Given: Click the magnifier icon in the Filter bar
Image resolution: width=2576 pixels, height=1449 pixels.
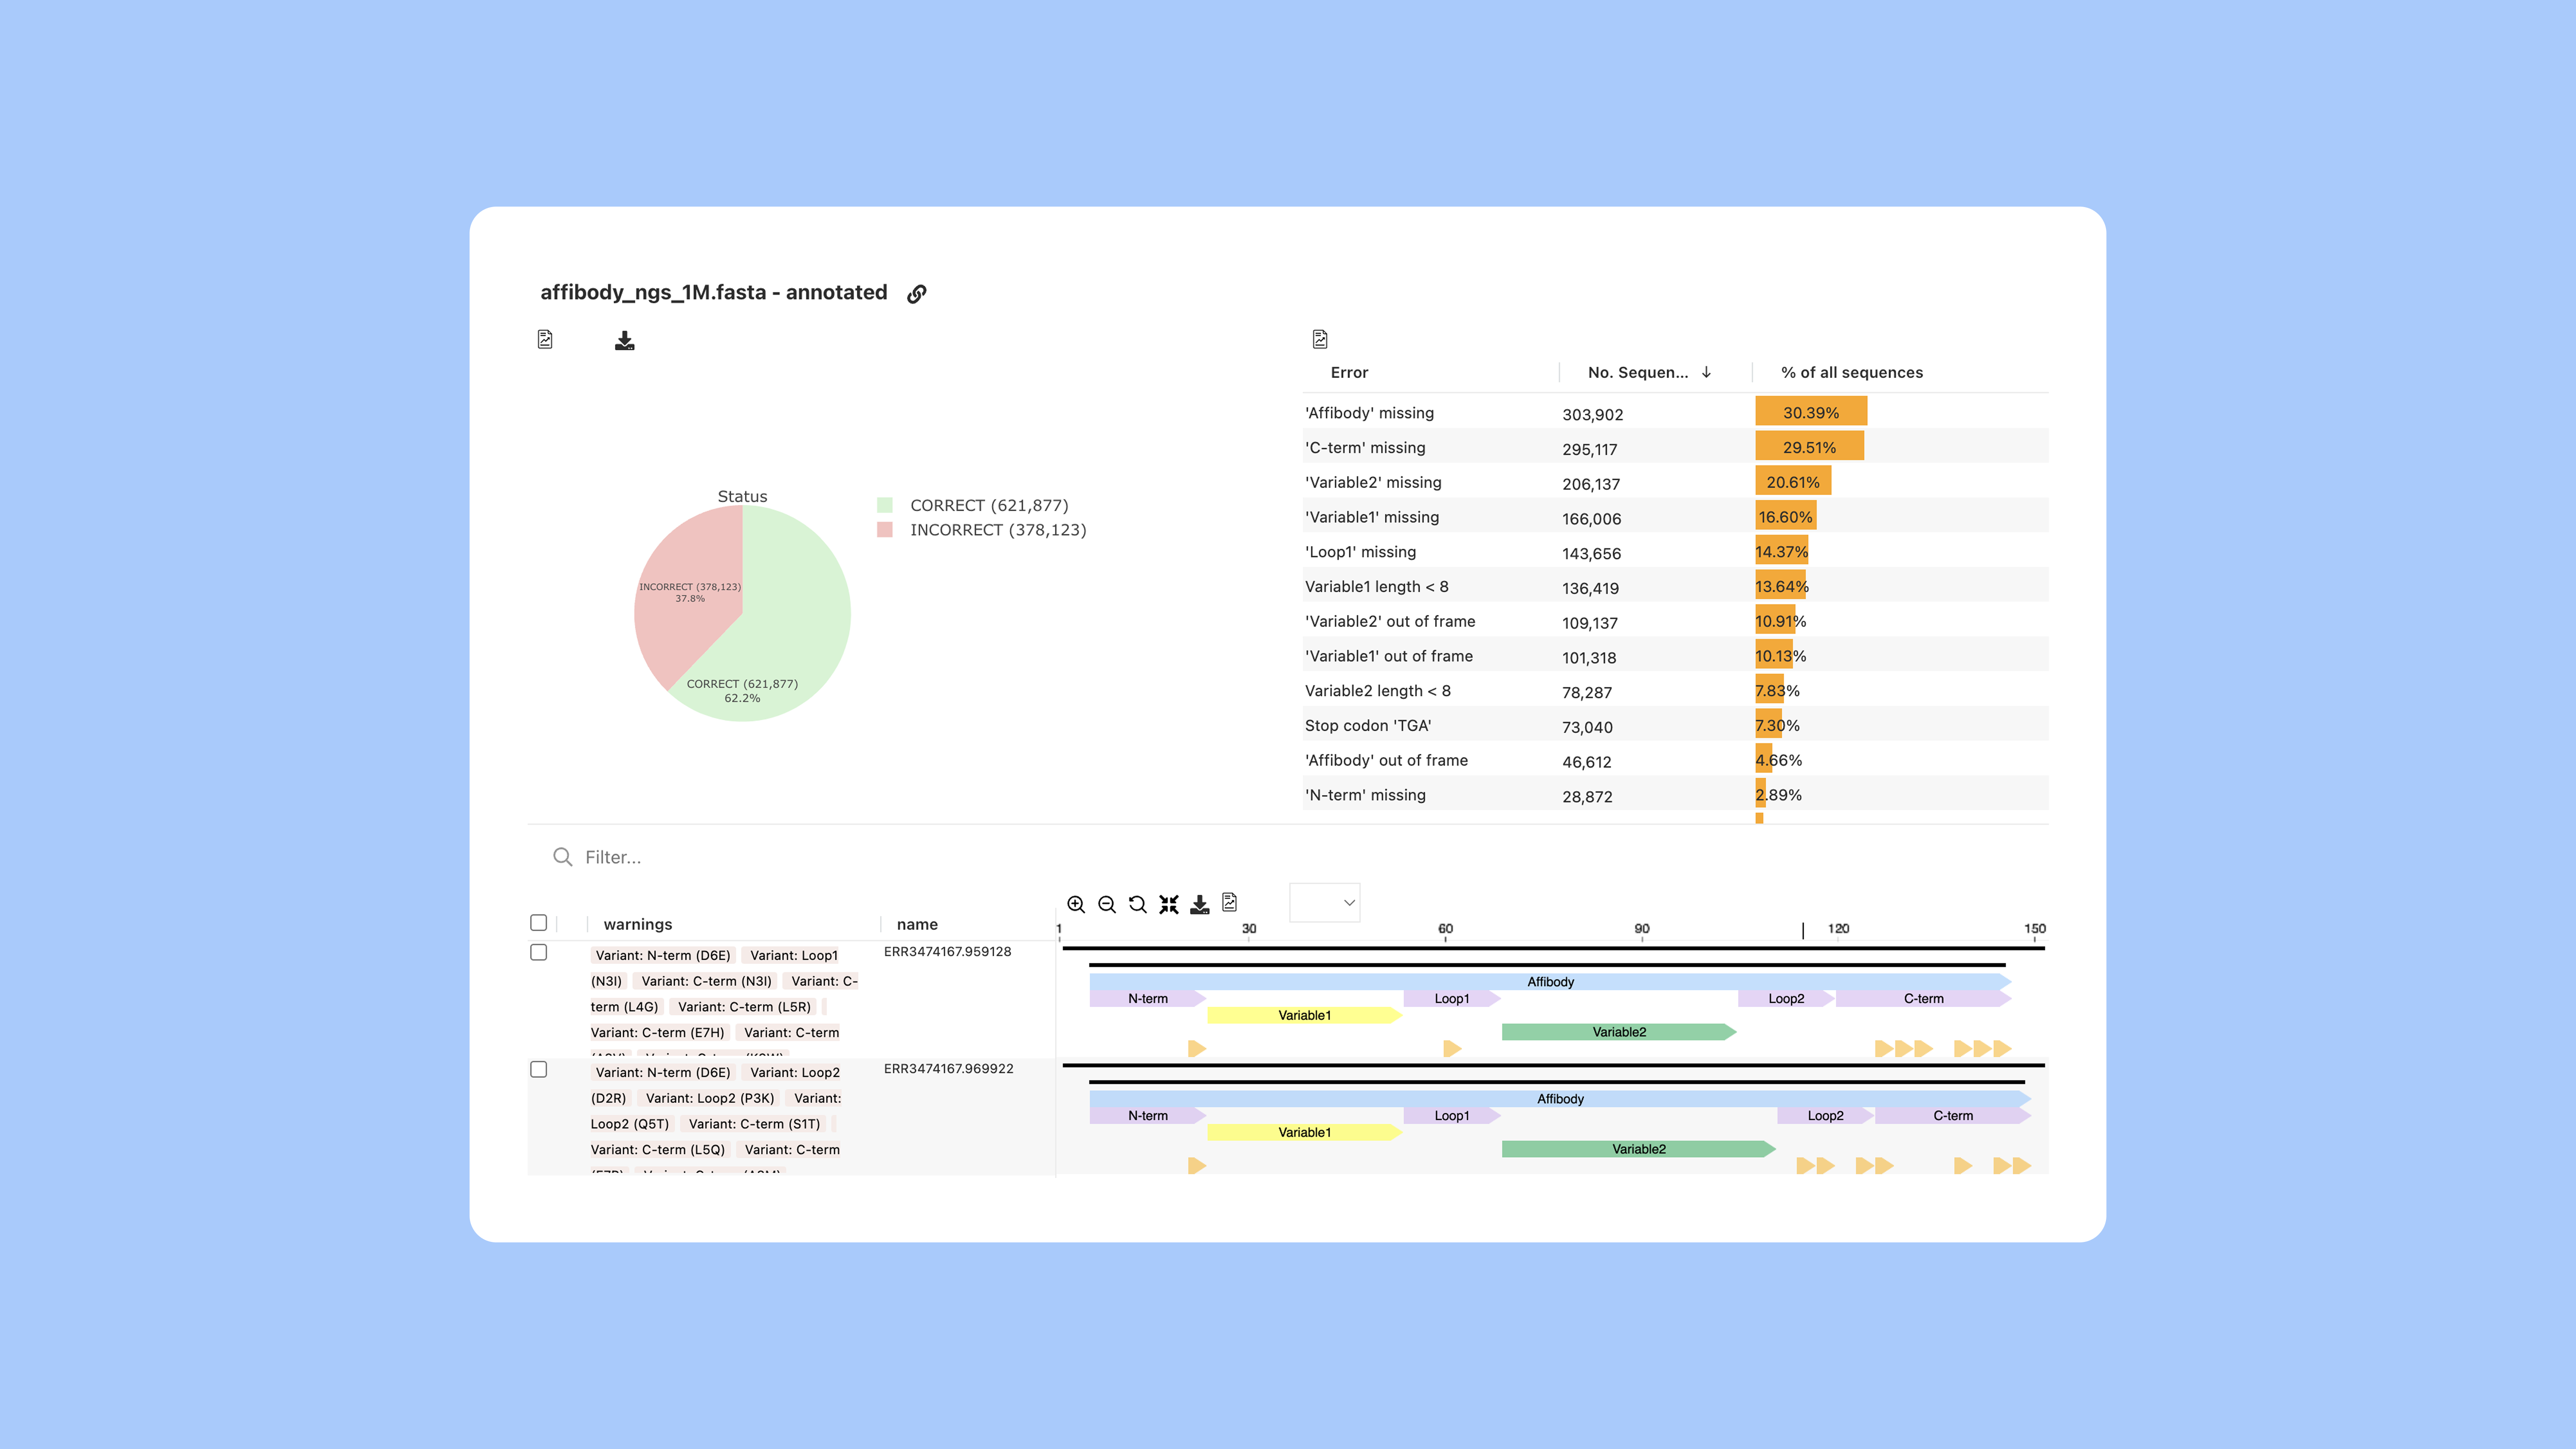Looking at the screenshot, I should [x=563, y=857].
